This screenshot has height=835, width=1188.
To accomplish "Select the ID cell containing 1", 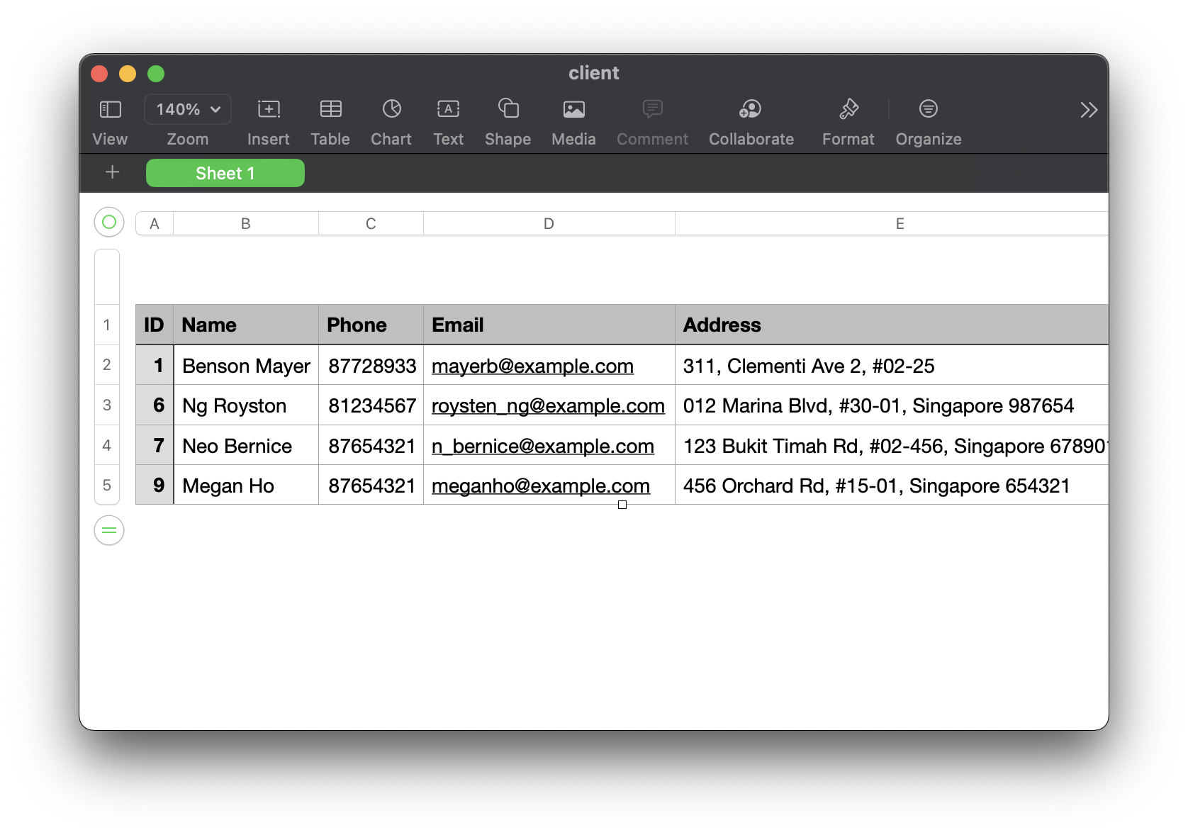I will click(155, 365).
